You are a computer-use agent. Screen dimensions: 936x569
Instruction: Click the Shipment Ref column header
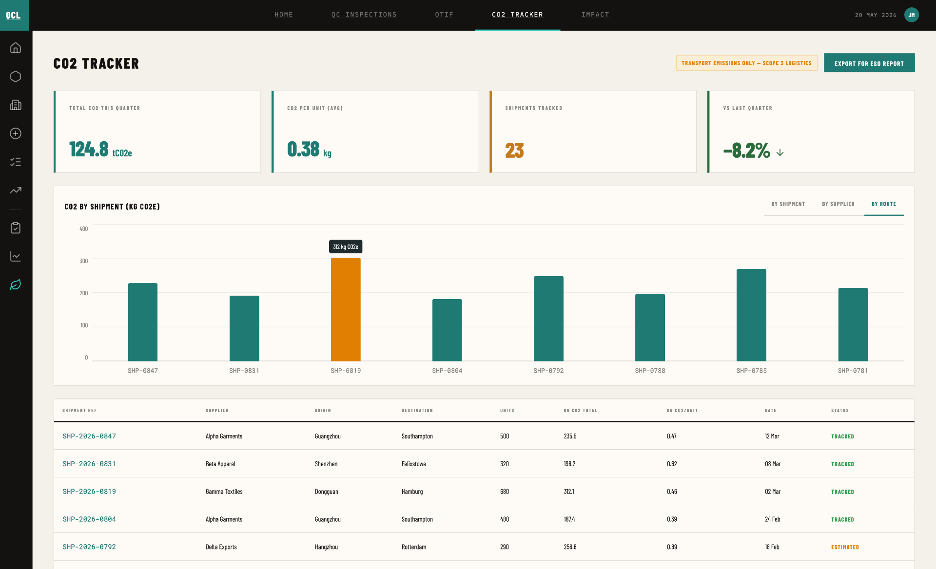(x=79, y=411)
